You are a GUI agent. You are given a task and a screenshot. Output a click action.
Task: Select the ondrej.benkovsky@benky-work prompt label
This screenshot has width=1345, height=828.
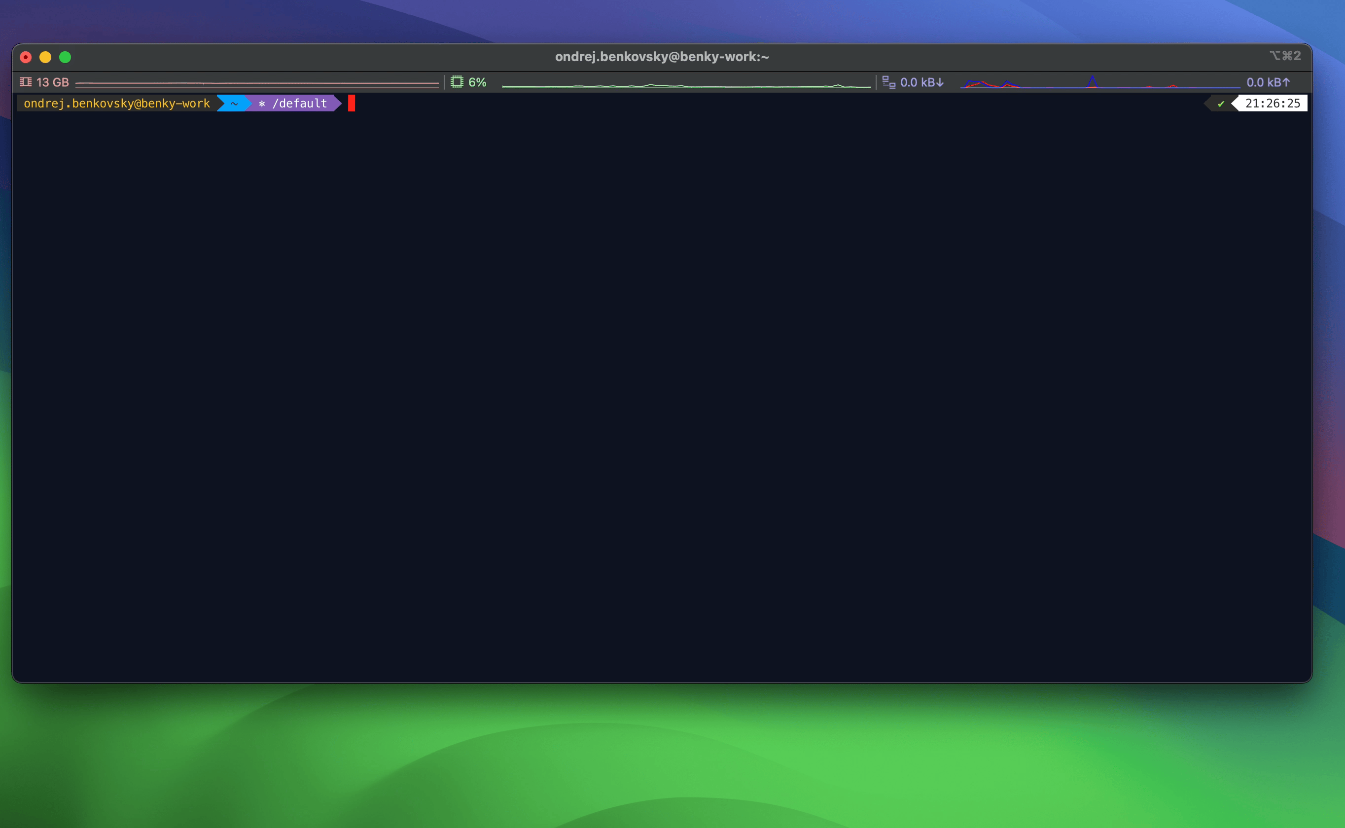click(x=116, y=103)
